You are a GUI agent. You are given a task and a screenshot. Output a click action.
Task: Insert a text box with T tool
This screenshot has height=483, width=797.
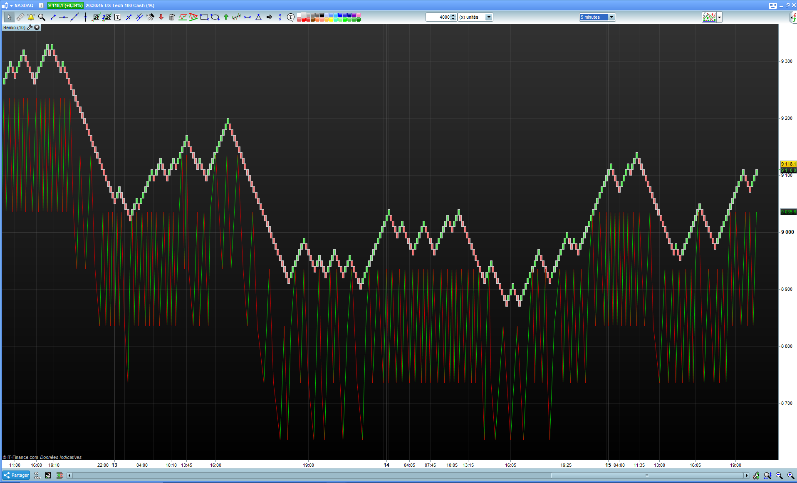point(118,17)
